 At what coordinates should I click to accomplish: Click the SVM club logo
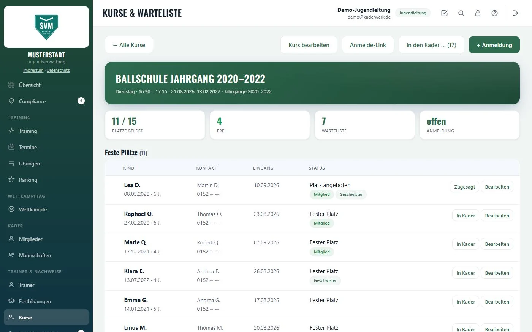[46, 27]
